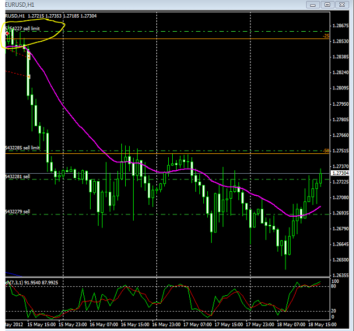
Task: Click the stochastic 20 level label
Action: click(x=334, y=311)
